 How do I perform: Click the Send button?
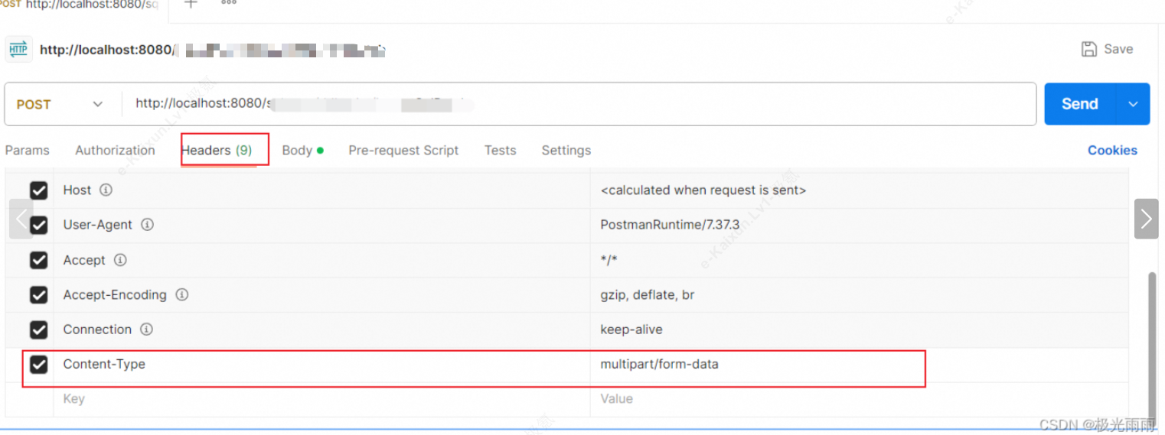[x=1080, y=104]
